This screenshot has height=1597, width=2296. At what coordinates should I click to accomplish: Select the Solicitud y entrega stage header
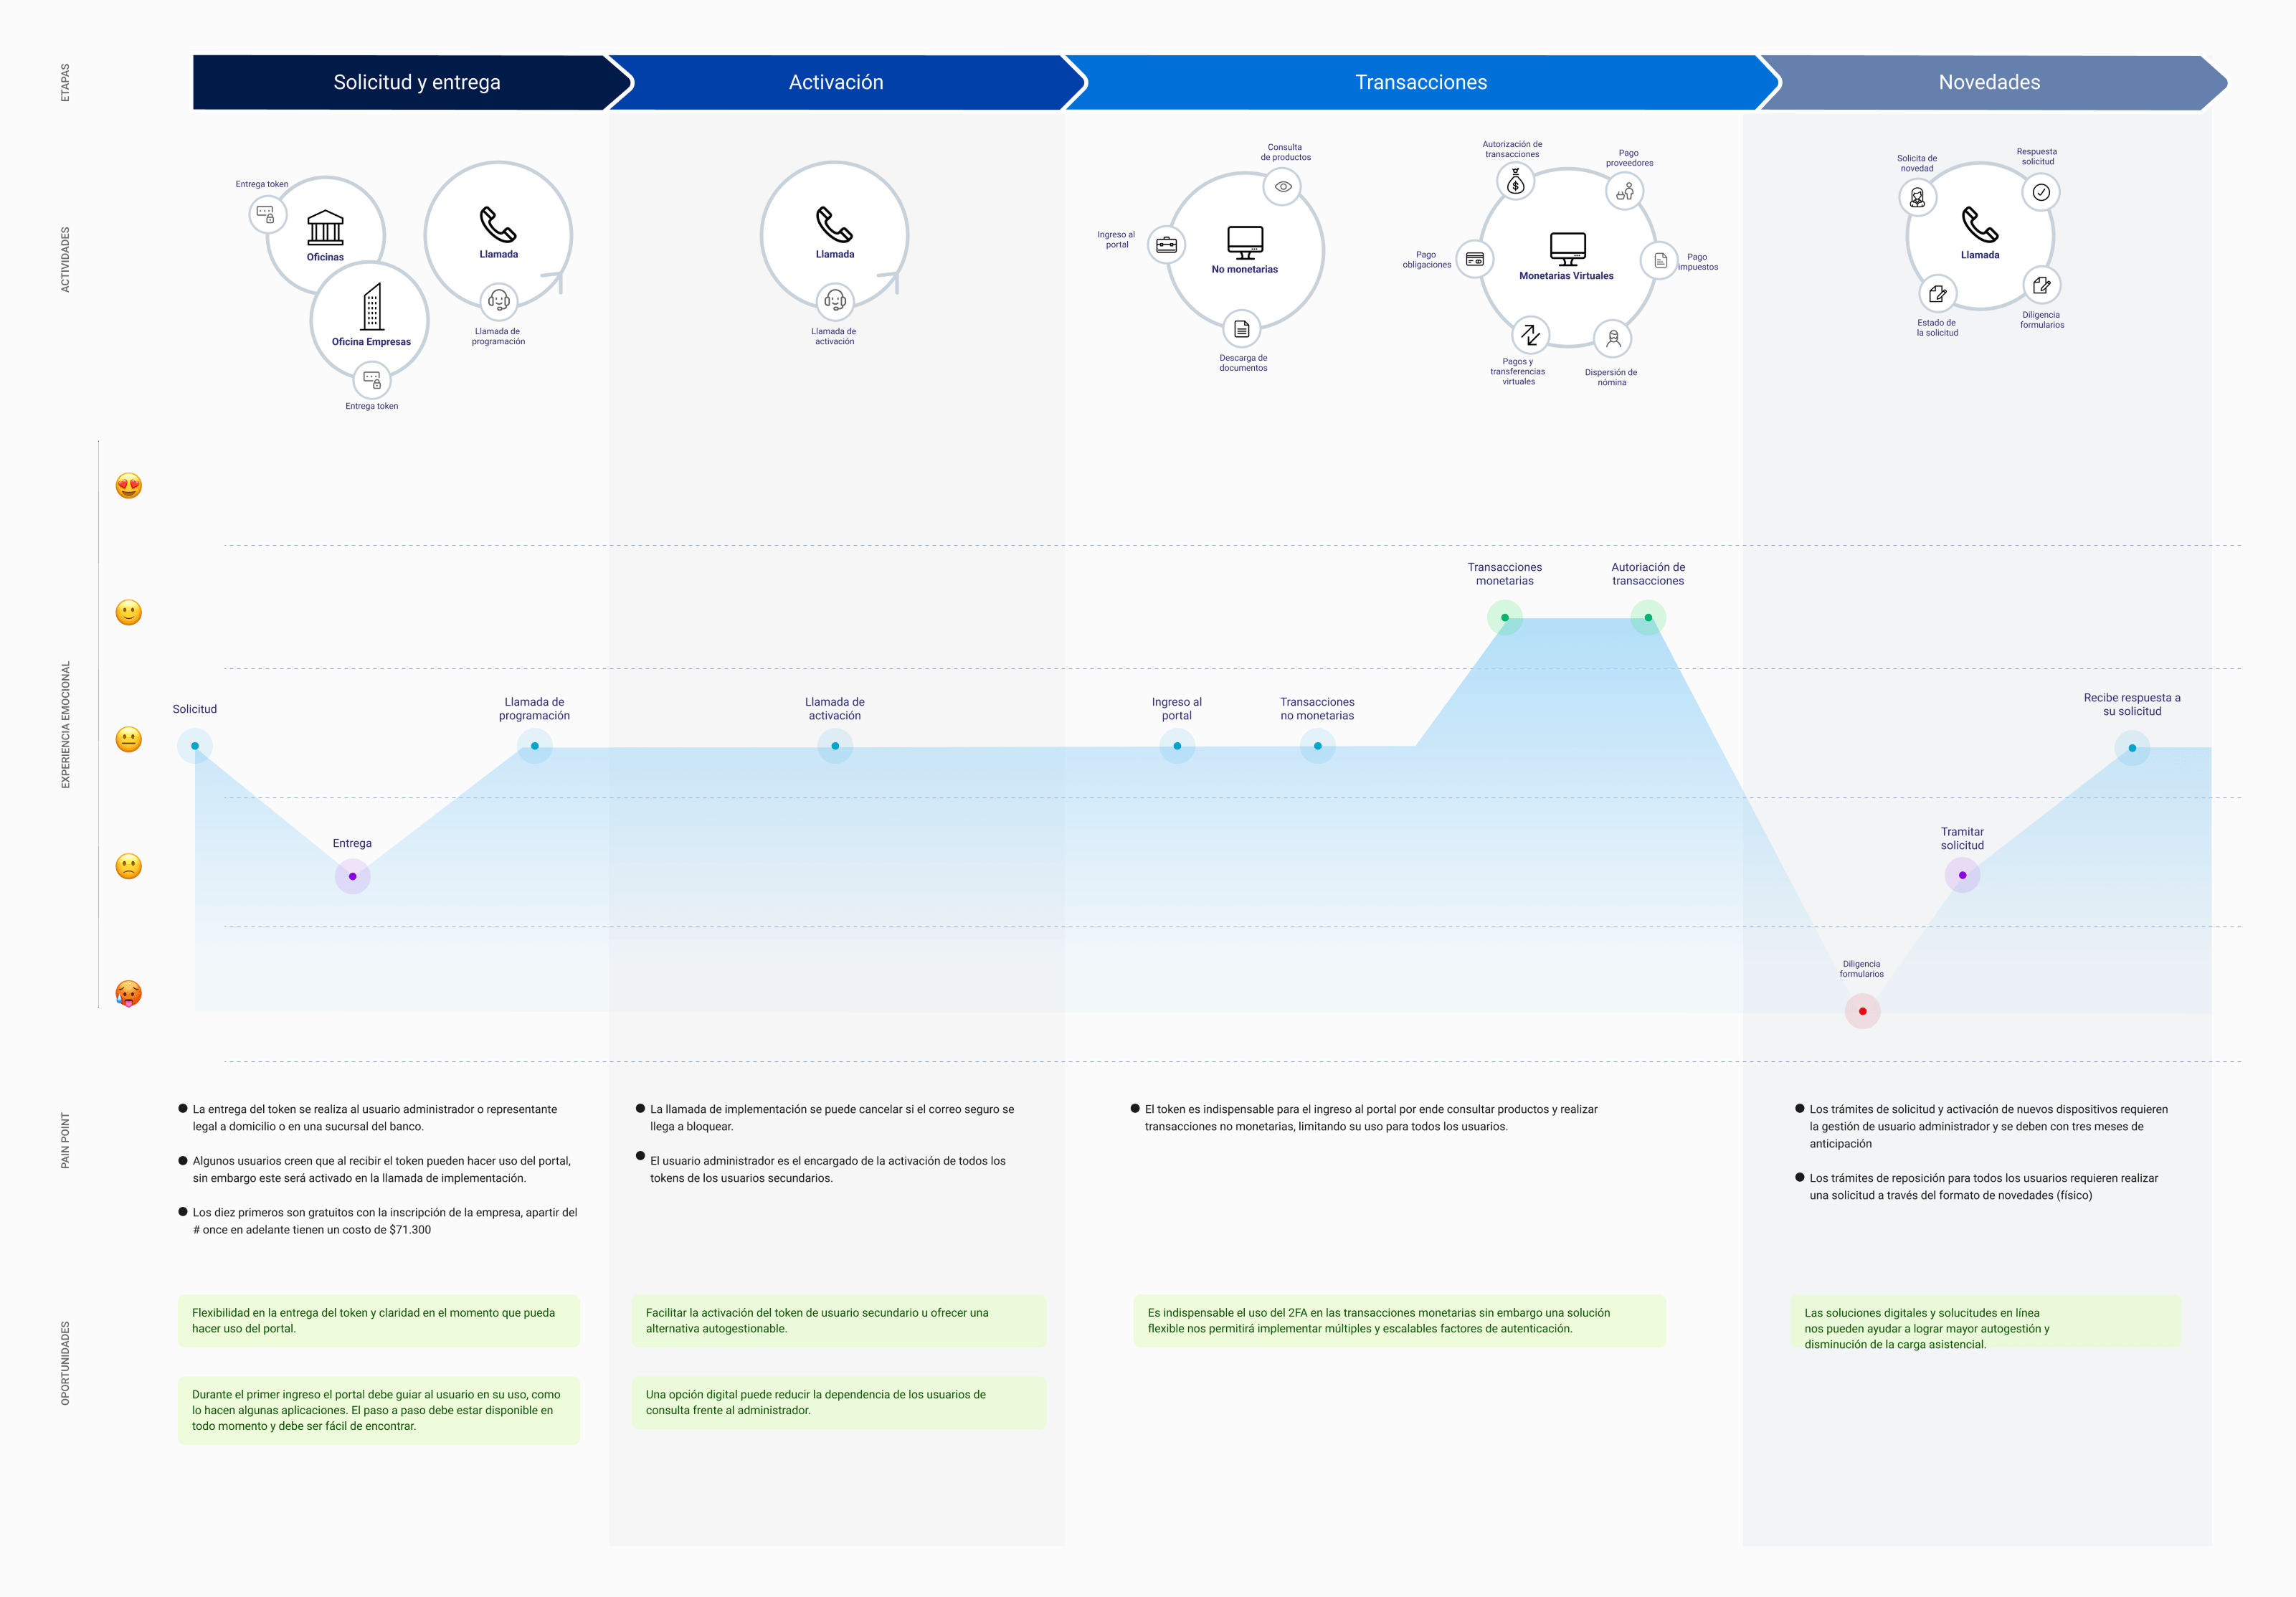[416, 82]
